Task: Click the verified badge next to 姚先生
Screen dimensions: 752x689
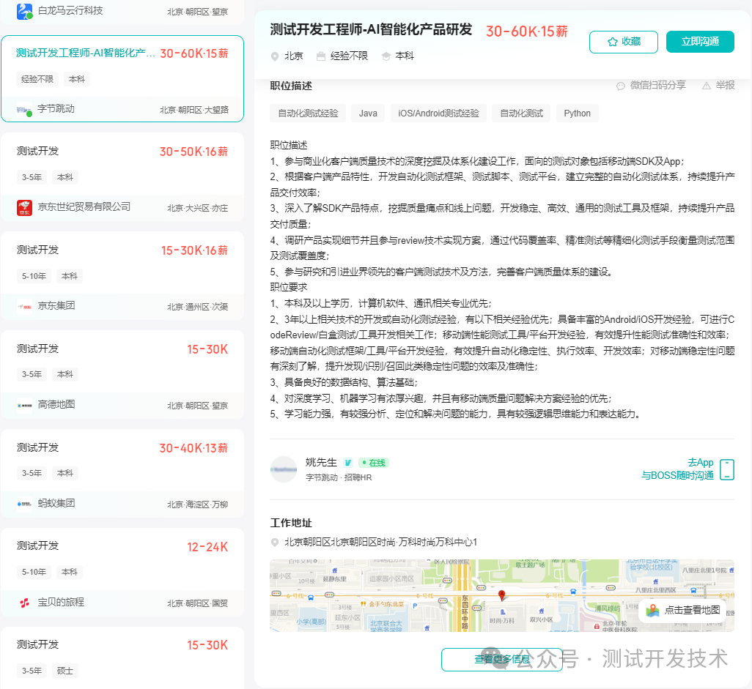Action: 348,463
